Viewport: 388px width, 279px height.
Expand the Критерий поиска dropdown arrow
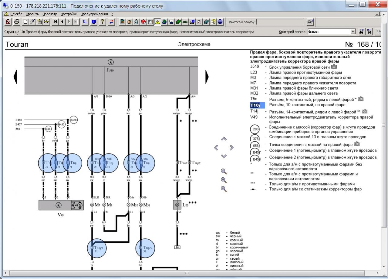coord(353,31)
